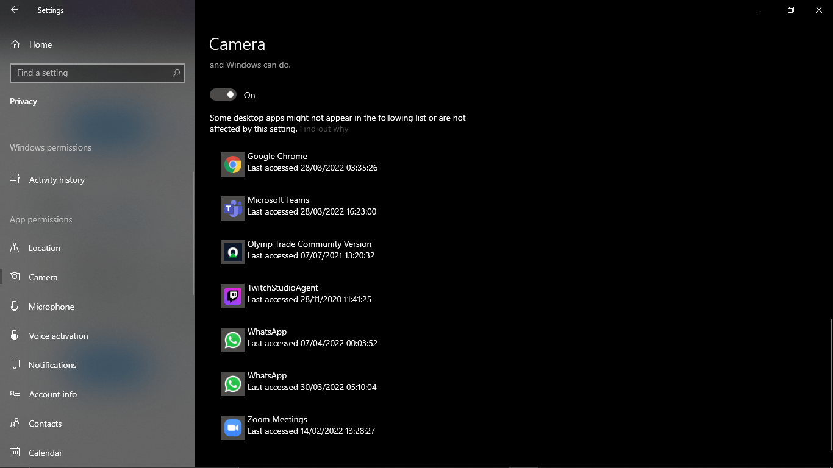The height and width of the screenshot is (468, 833).
Task: Click the Microsoft Teams app icon
Action: coord(233,208)
